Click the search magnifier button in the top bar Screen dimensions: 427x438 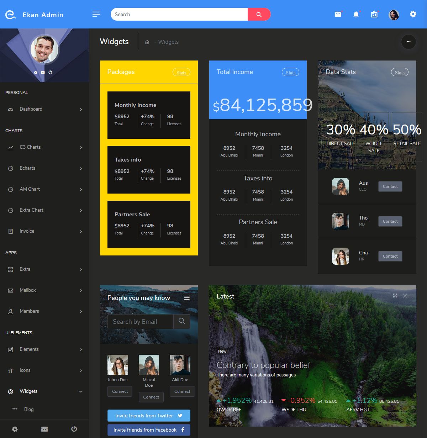click(259, 14)
